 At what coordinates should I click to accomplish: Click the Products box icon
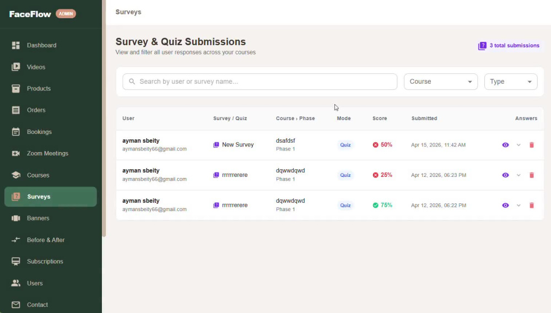pyautogui.click(x=16, y=89)
